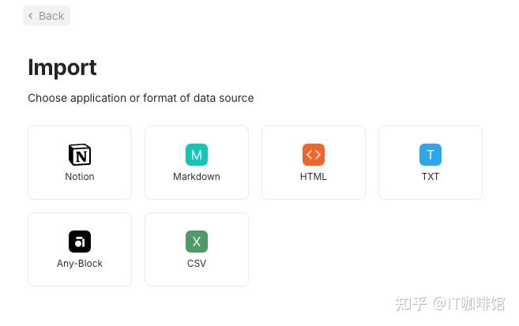Choose the Markdown label text
The height and width of the screenshot is (326, 519).
pos(197,177)
